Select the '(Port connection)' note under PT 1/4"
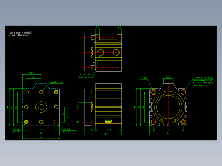 pyautogui.click(x=86, y=77)
